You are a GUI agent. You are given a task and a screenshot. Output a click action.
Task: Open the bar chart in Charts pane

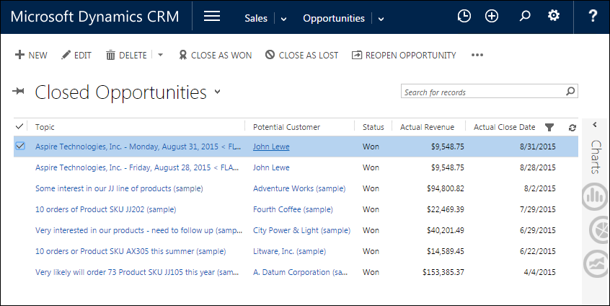click(595, 196)
